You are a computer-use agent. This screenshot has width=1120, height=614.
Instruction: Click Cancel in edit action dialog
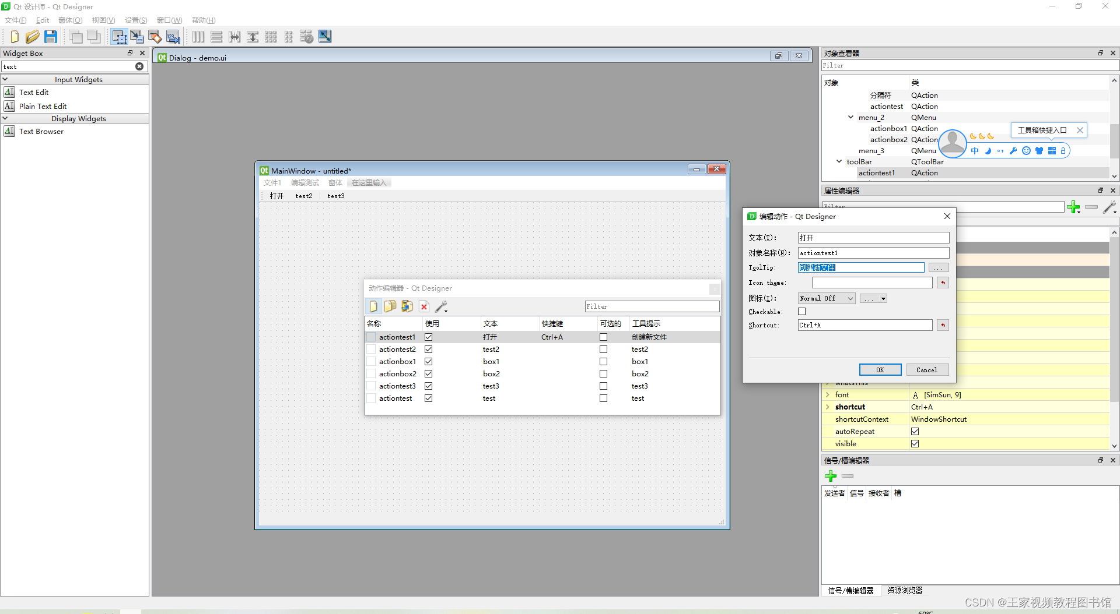coord(927,370)
